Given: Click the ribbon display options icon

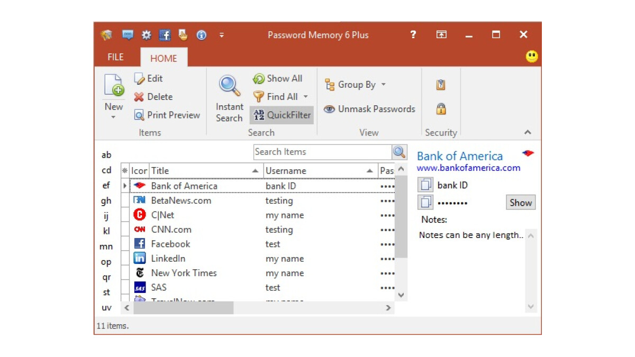Looking at the screenshot, I should coord(441,34).
